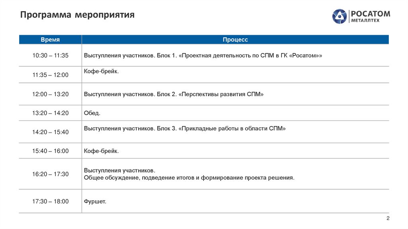Viewport: 408px width, 229px height.
Task: Select the 17:30 – 18:00 time cell
Action: (x=50, y=201)
